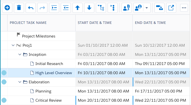This screenshot has width=191, height=105.
Task: Move task down with down arrow
Action: (89, 8)
